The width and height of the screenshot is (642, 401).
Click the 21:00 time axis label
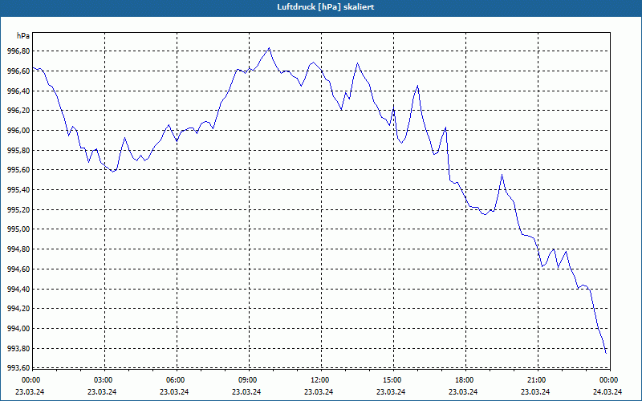tap(537, 379)
